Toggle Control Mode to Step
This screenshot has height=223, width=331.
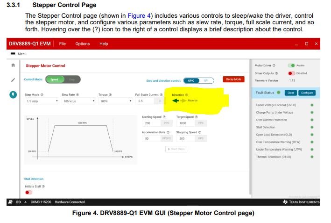[72, 79]
